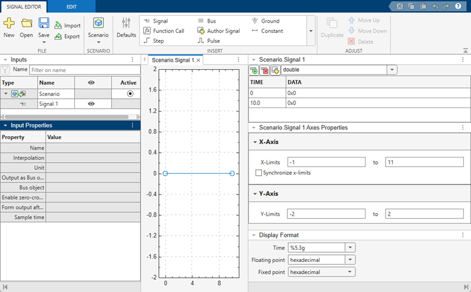
Task: Collapse the X-Axis section
Action: point(254,142)
